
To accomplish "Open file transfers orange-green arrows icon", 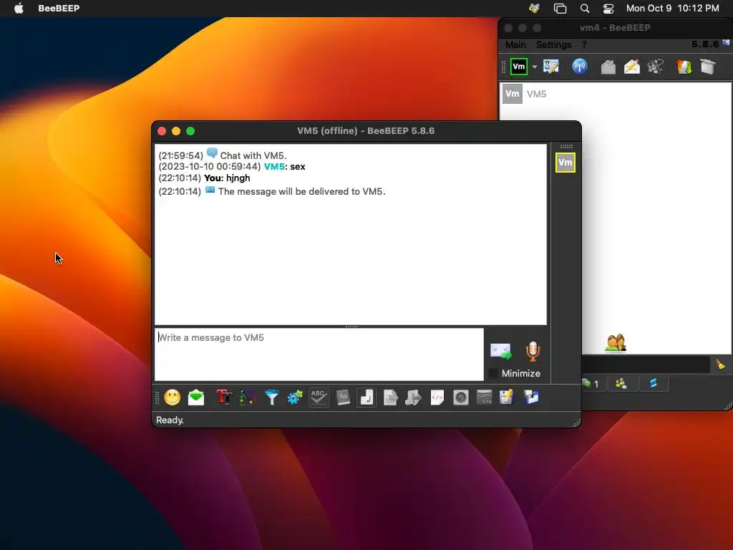I will click(684, 67).
